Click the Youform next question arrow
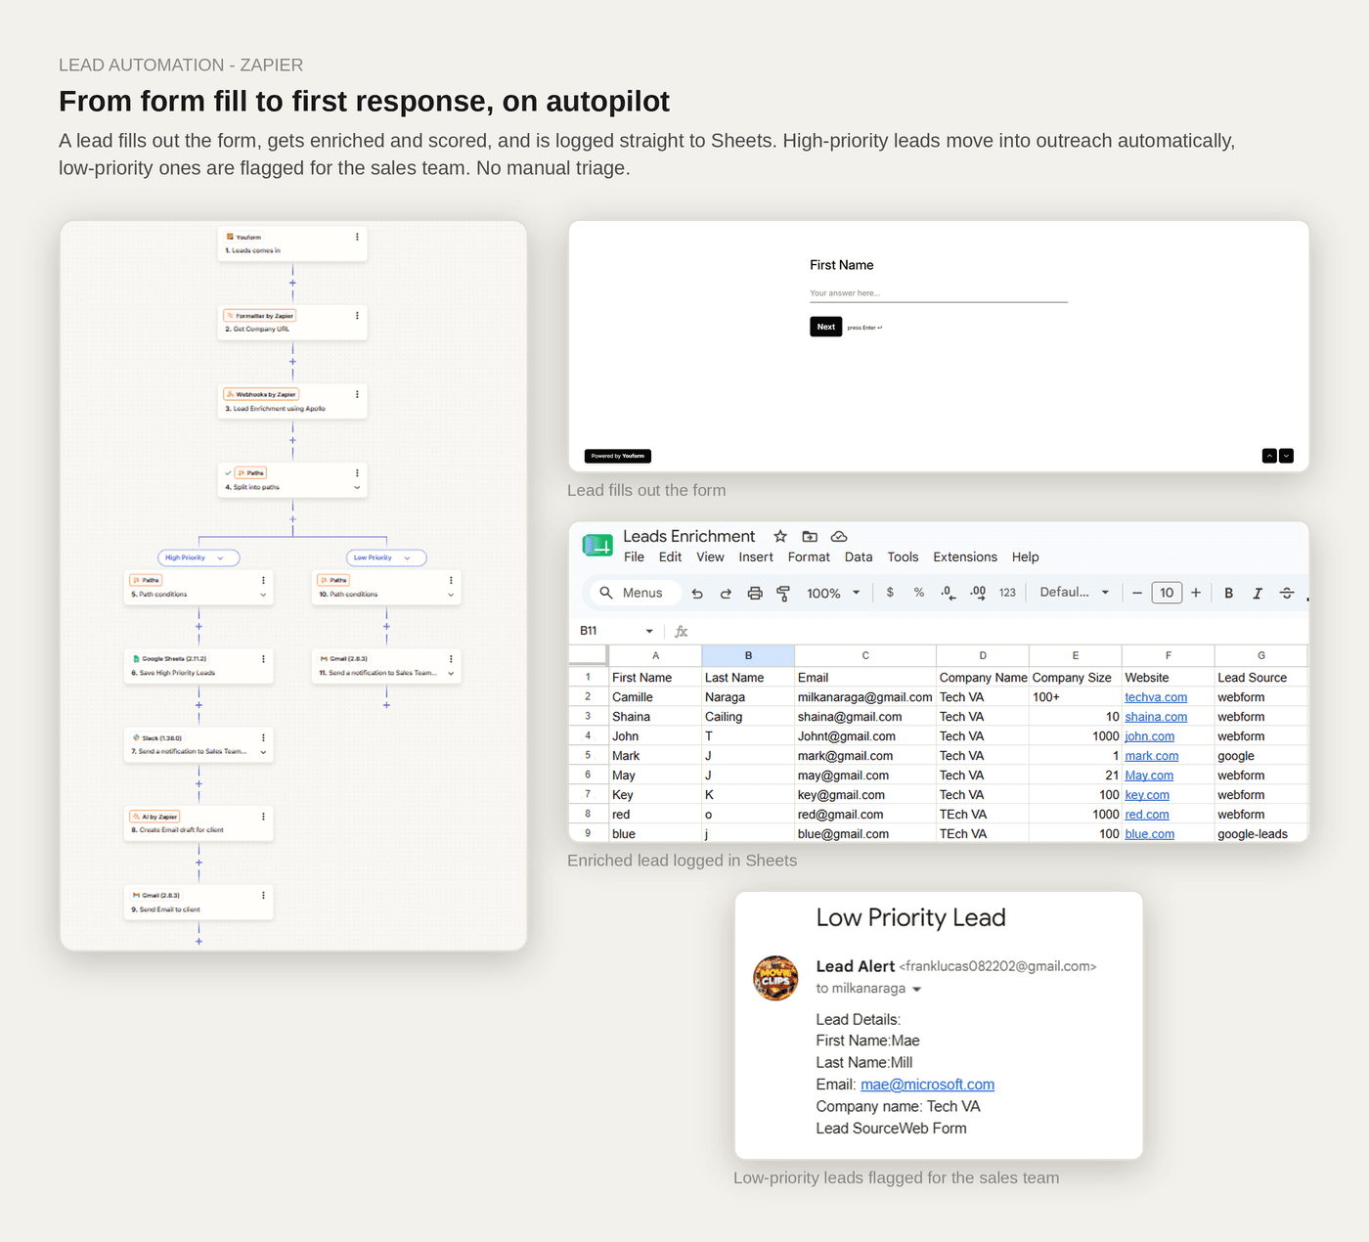Image resolution: width=1369 pixels, height=1242 pixels. point(1287,456)
